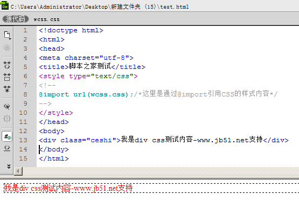Screen dimensions: 299x201
Task: Click the disabled wheel icon under file icon
Action: [x=7, y=47]
